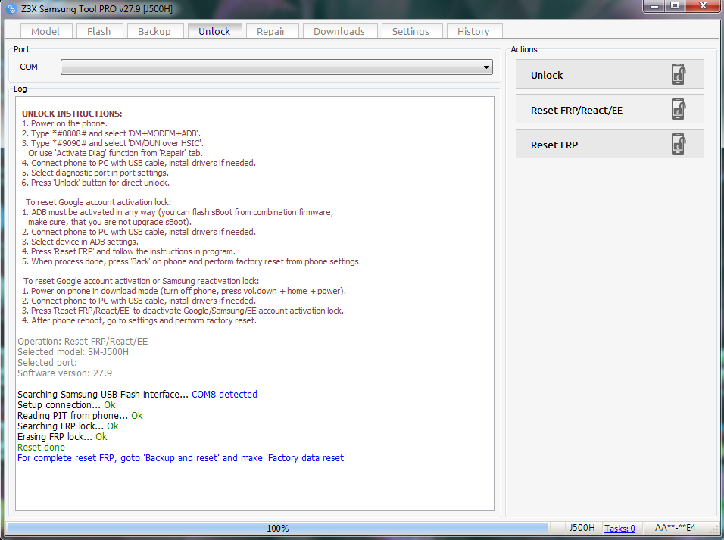Open the Tasks: 0 link

[x=619, y=528]
